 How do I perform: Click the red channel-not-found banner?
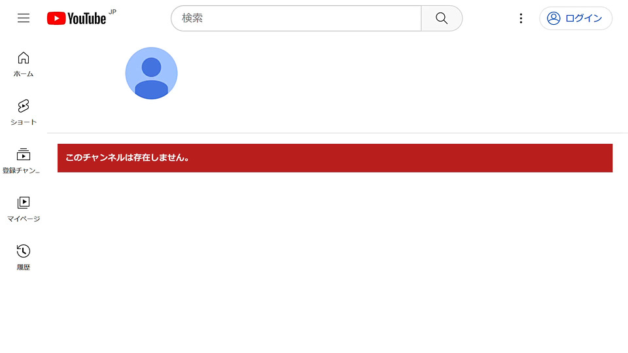pos(335,158)
